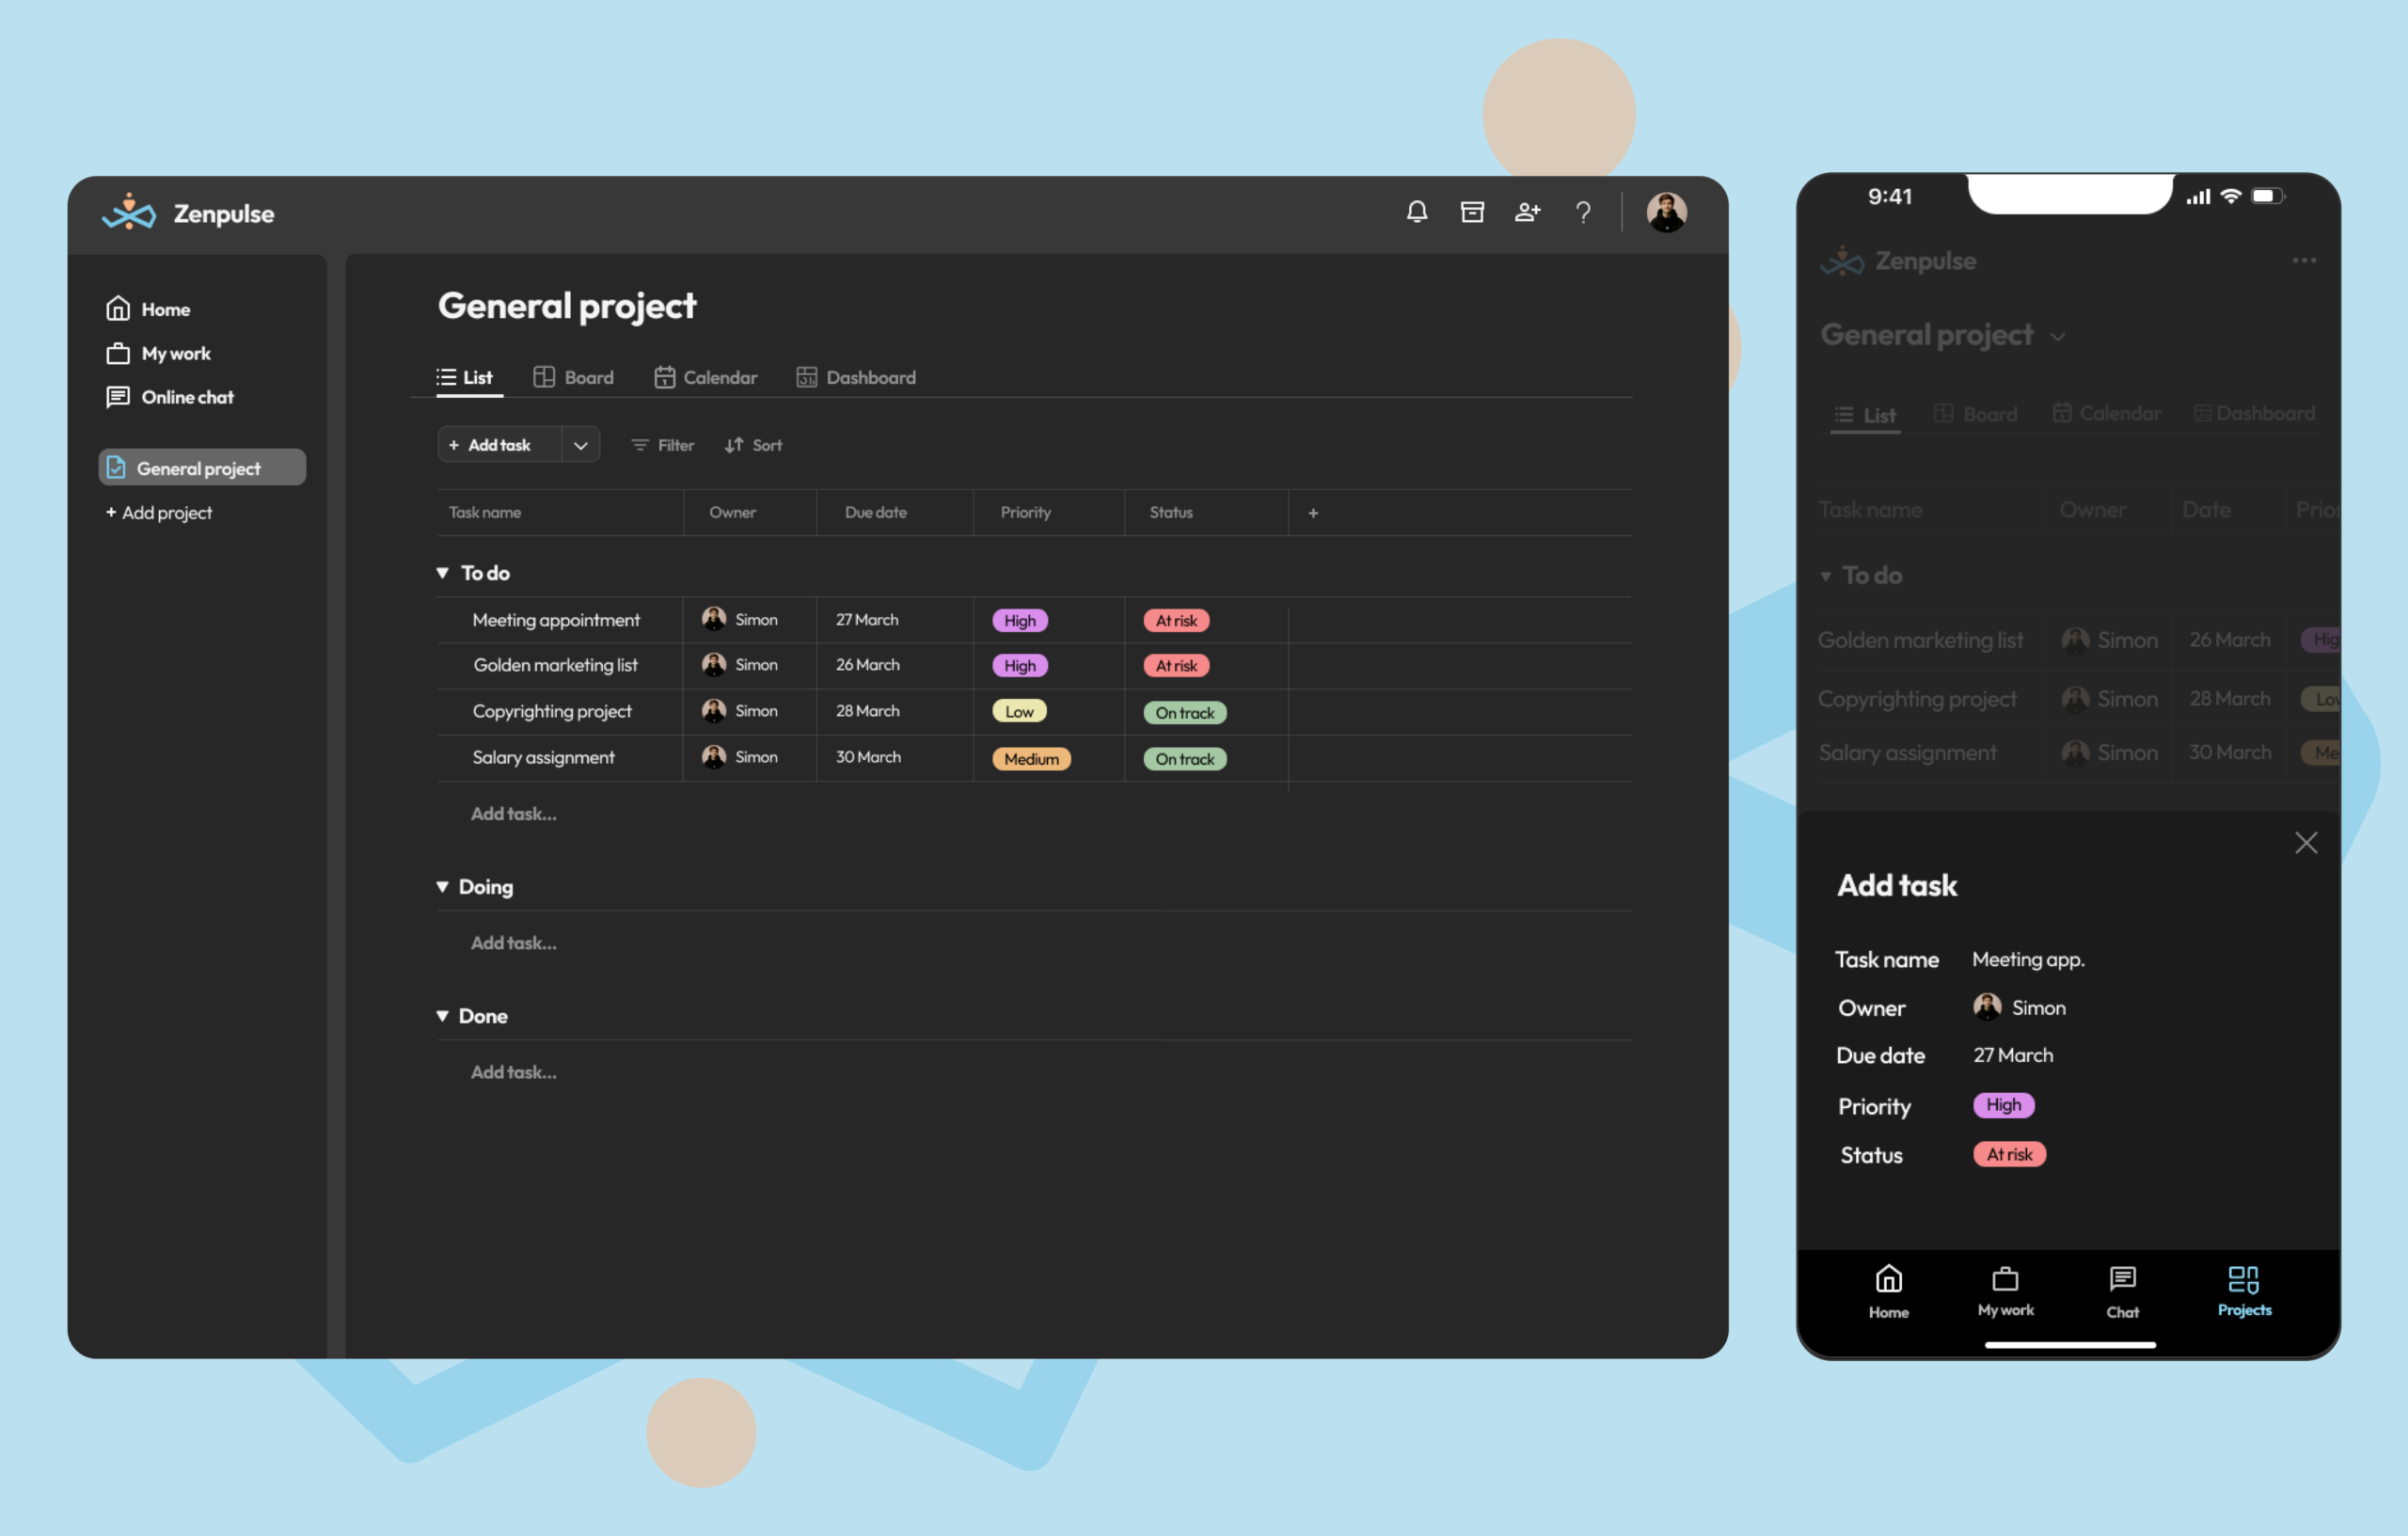
Task: Open My work in the sidebar
Action: pyautogui.click(x=158, y=353)
